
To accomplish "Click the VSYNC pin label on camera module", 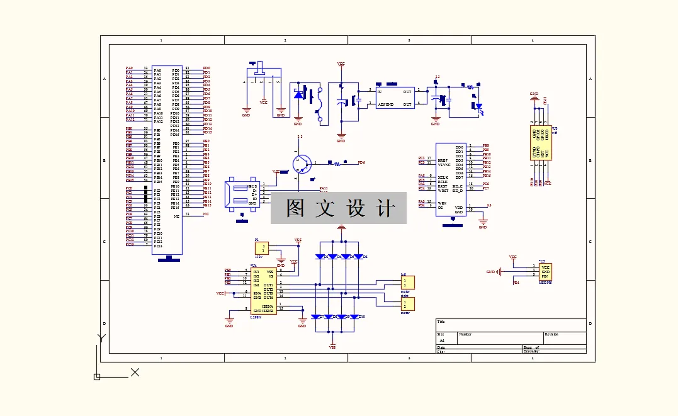I will tap(444, 165).
